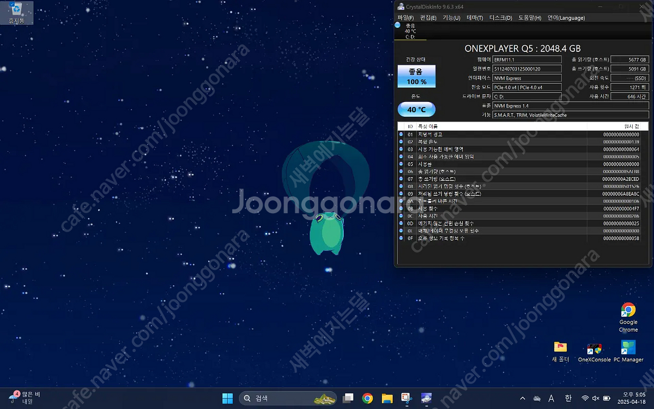Screen dimensions: 654x409
Task: Open the weather widget showing 많은 비
Action: coord(25,398)
